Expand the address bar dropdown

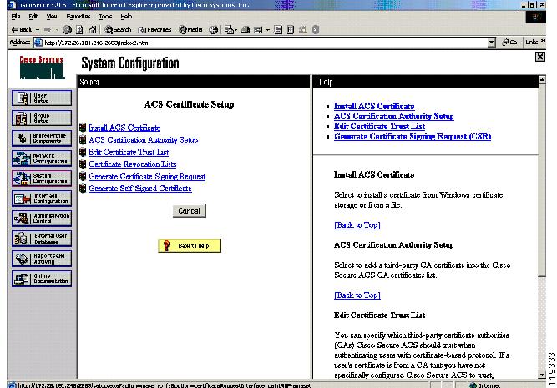pos(491,43)
